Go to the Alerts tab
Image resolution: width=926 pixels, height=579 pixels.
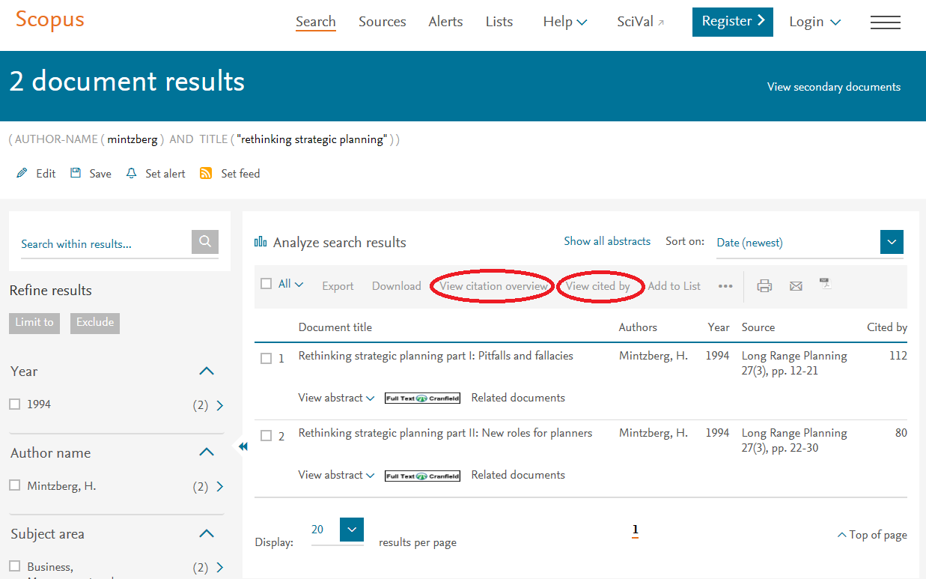[445, 22]
